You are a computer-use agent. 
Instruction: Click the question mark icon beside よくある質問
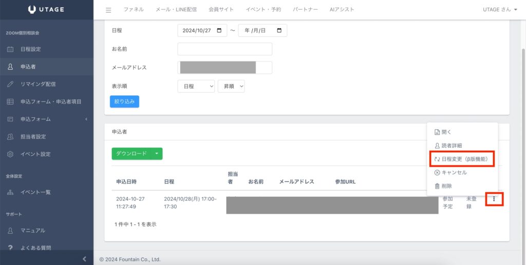pyautogui.click(x=10, y=248)
